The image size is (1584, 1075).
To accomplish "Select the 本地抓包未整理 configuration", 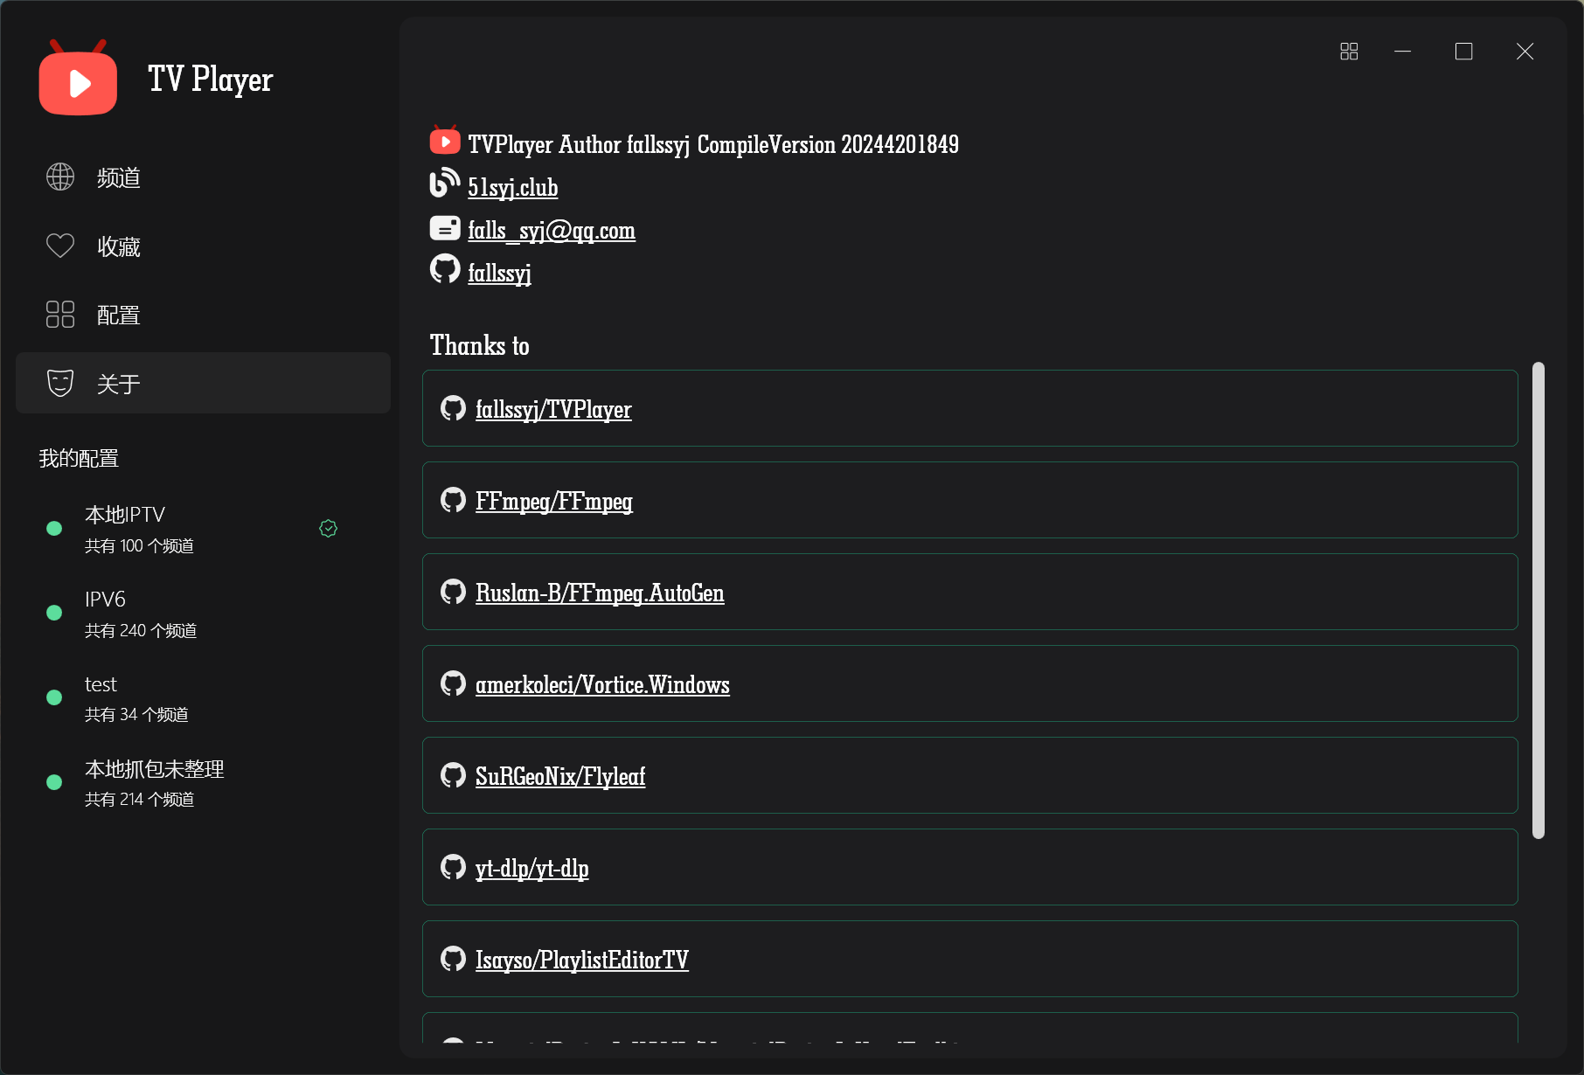I will tap(154, 782).
